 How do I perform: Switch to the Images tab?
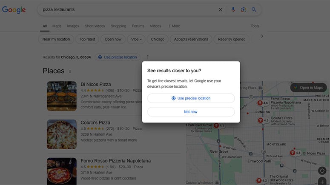point(73,26)
